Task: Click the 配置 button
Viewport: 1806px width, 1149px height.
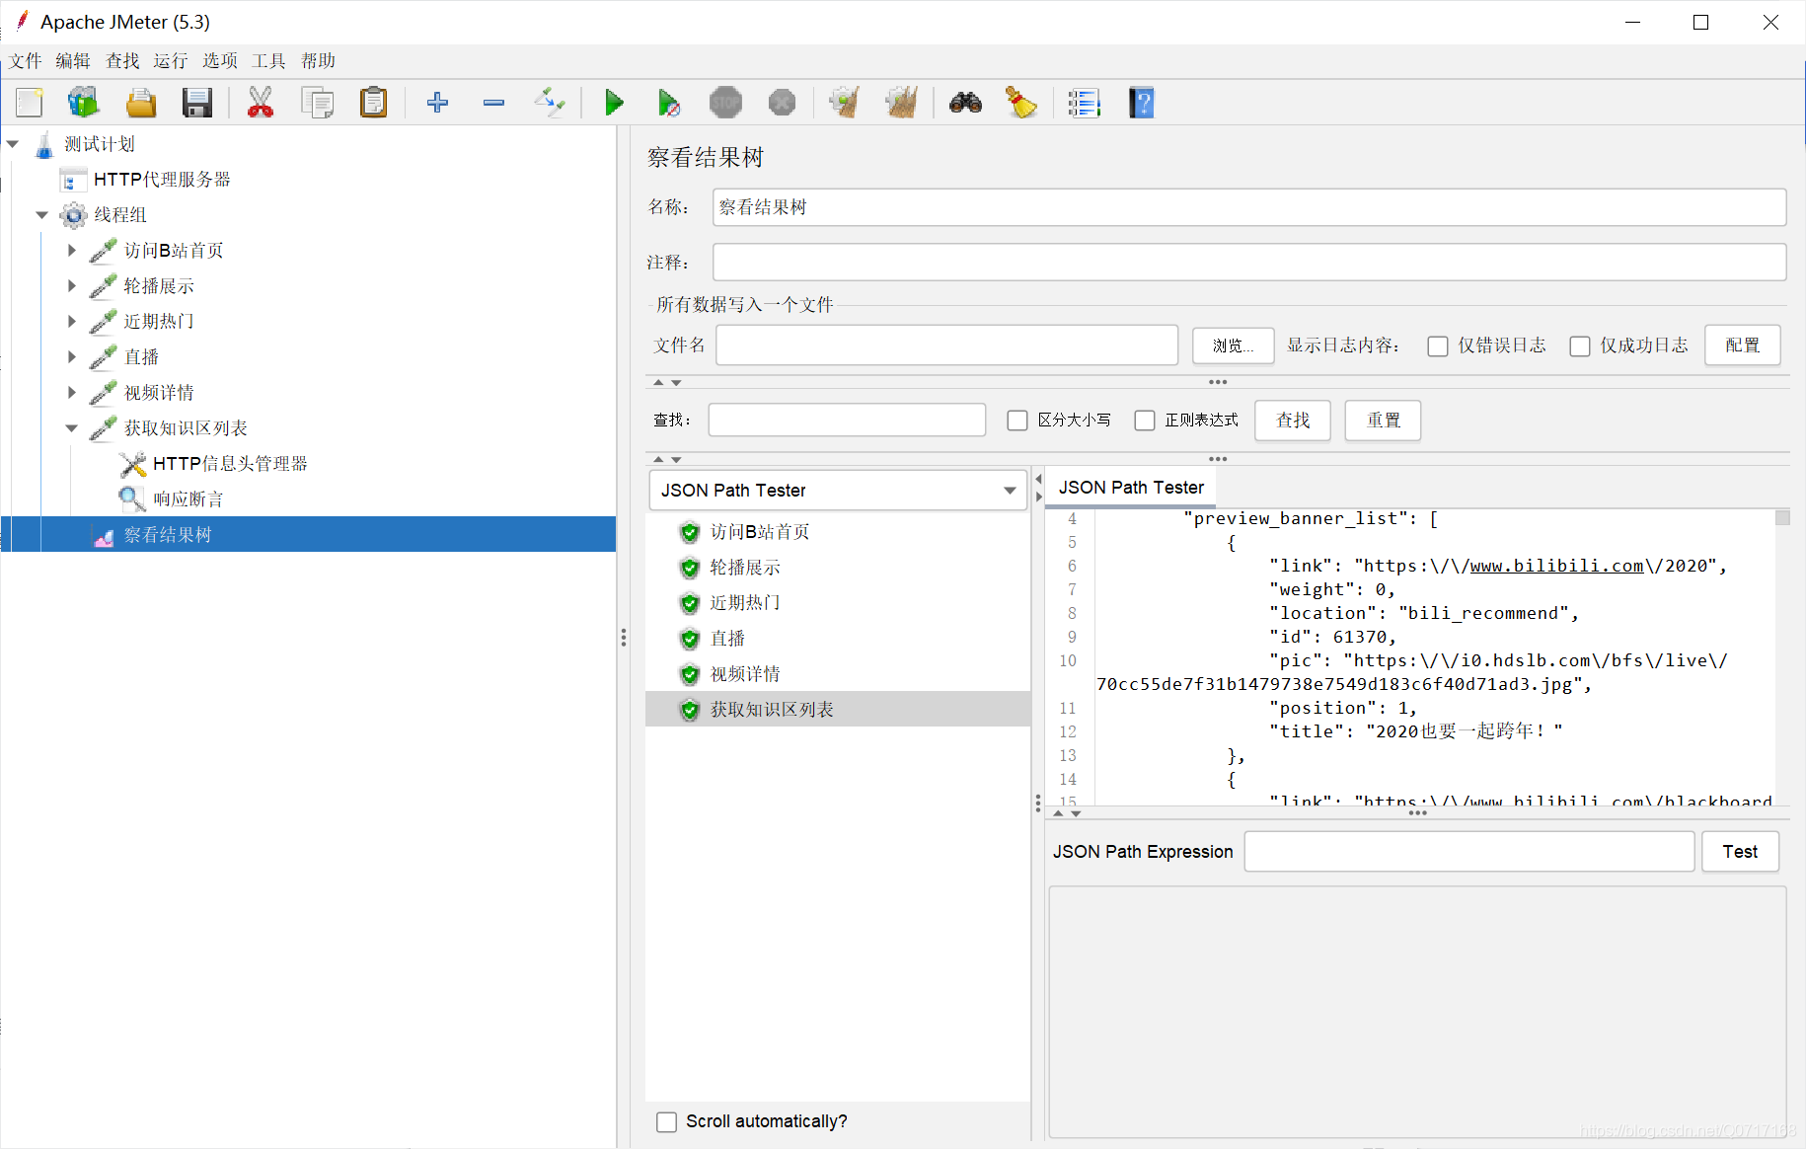Action: [1743, 345]
